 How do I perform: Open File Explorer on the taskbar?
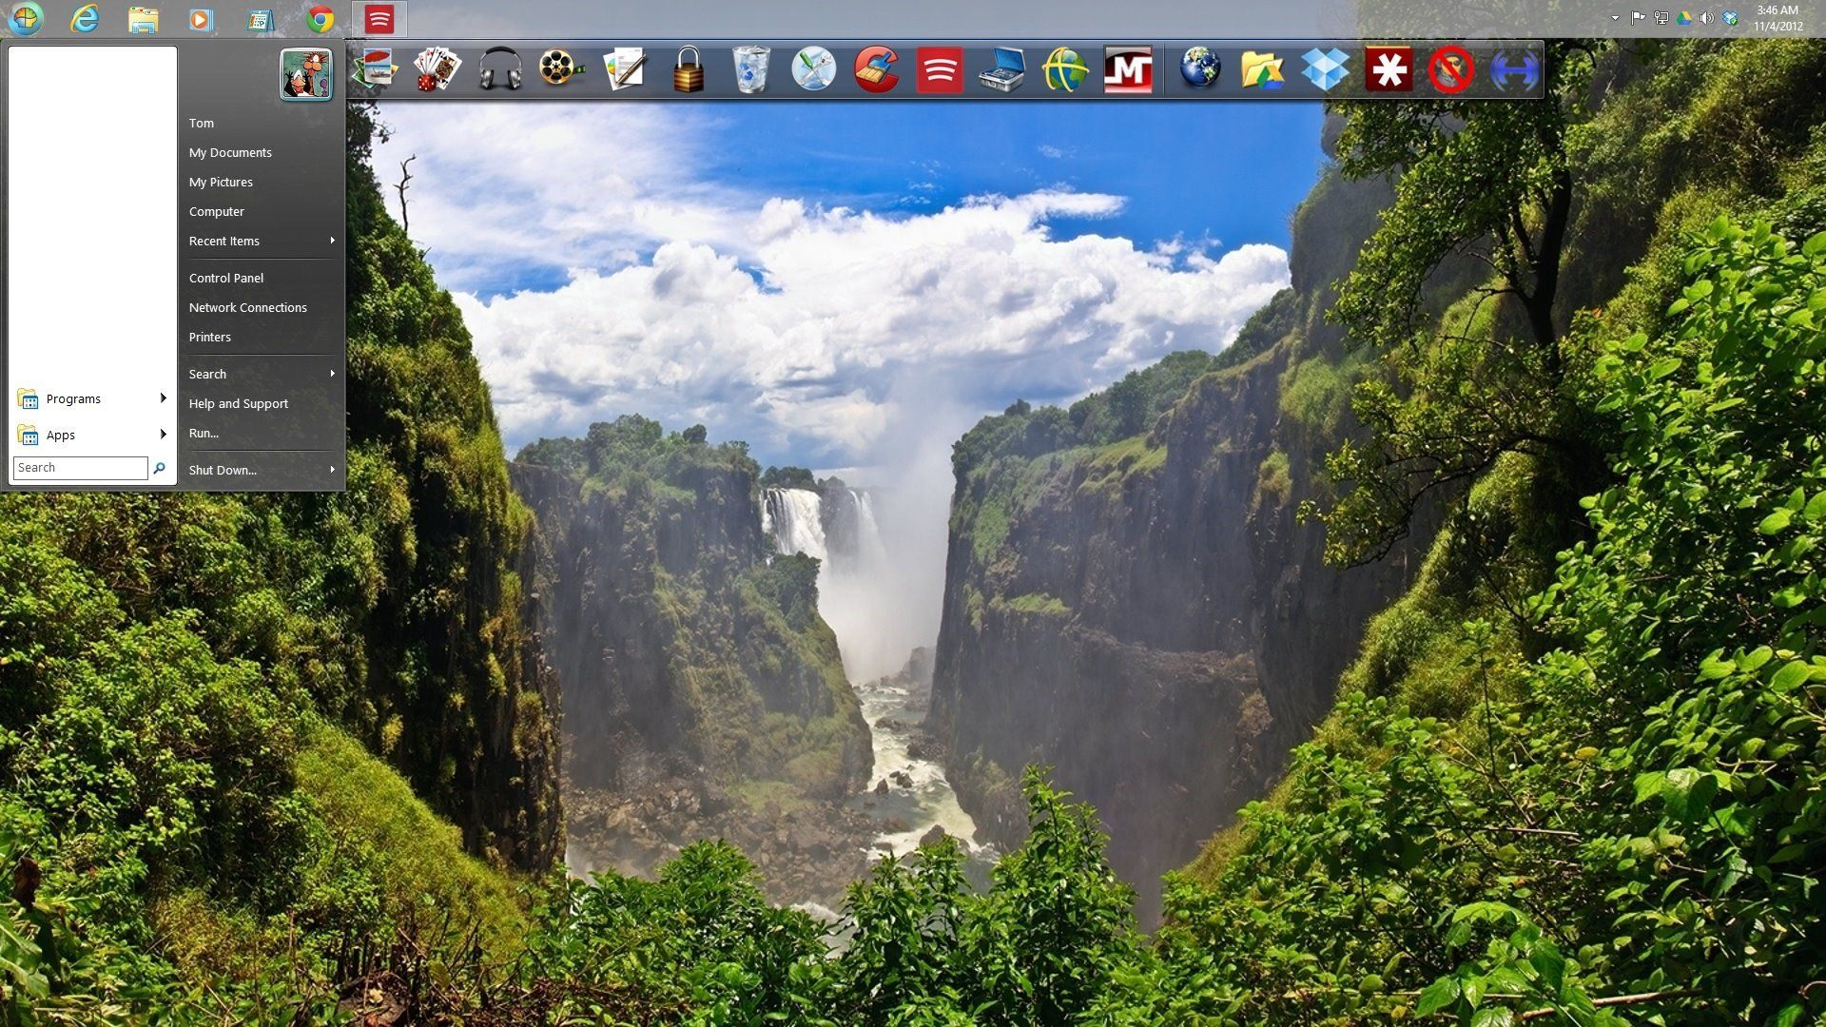tap(144, 19)
